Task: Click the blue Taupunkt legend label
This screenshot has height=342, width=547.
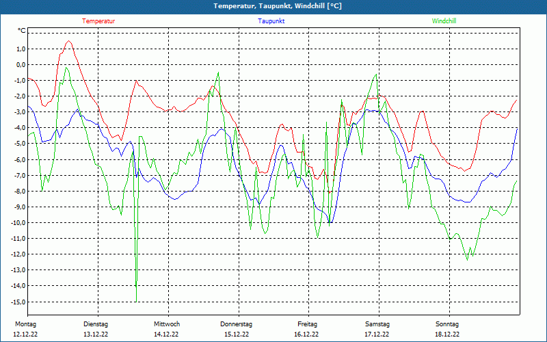Action: [271, 21]
